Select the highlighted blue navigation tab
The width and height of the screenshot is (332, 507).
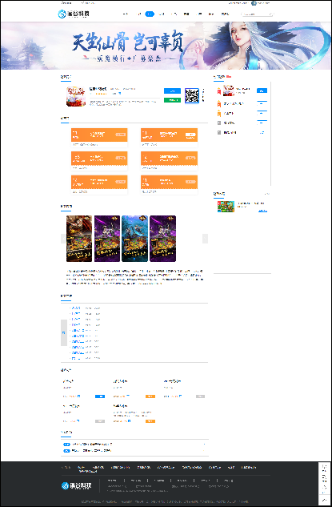click(x=150, y=14)
